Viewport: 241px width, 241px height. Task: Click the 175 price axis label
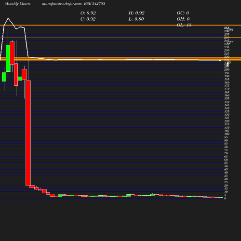tap(227, 86)
